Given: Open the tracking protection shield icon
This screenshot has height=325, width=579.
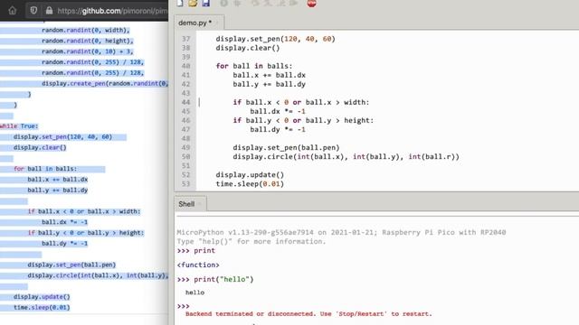Looking at the screenshot, I should click(x=33, y=11).
